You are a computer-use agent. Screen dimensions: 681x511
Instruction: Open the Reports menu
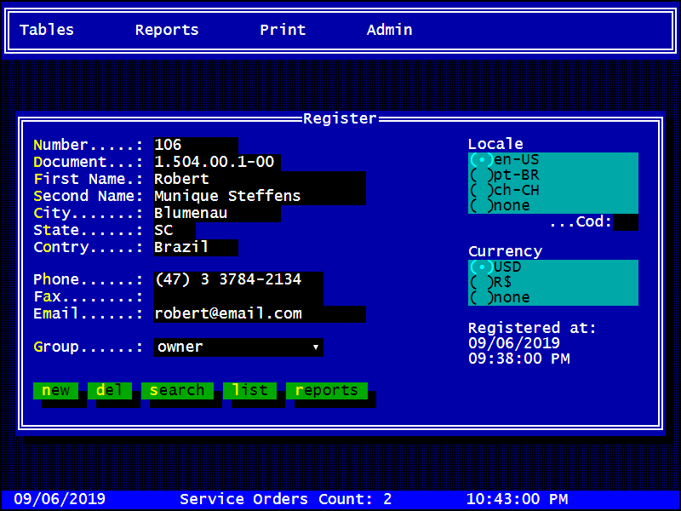(x=167, y=30)
